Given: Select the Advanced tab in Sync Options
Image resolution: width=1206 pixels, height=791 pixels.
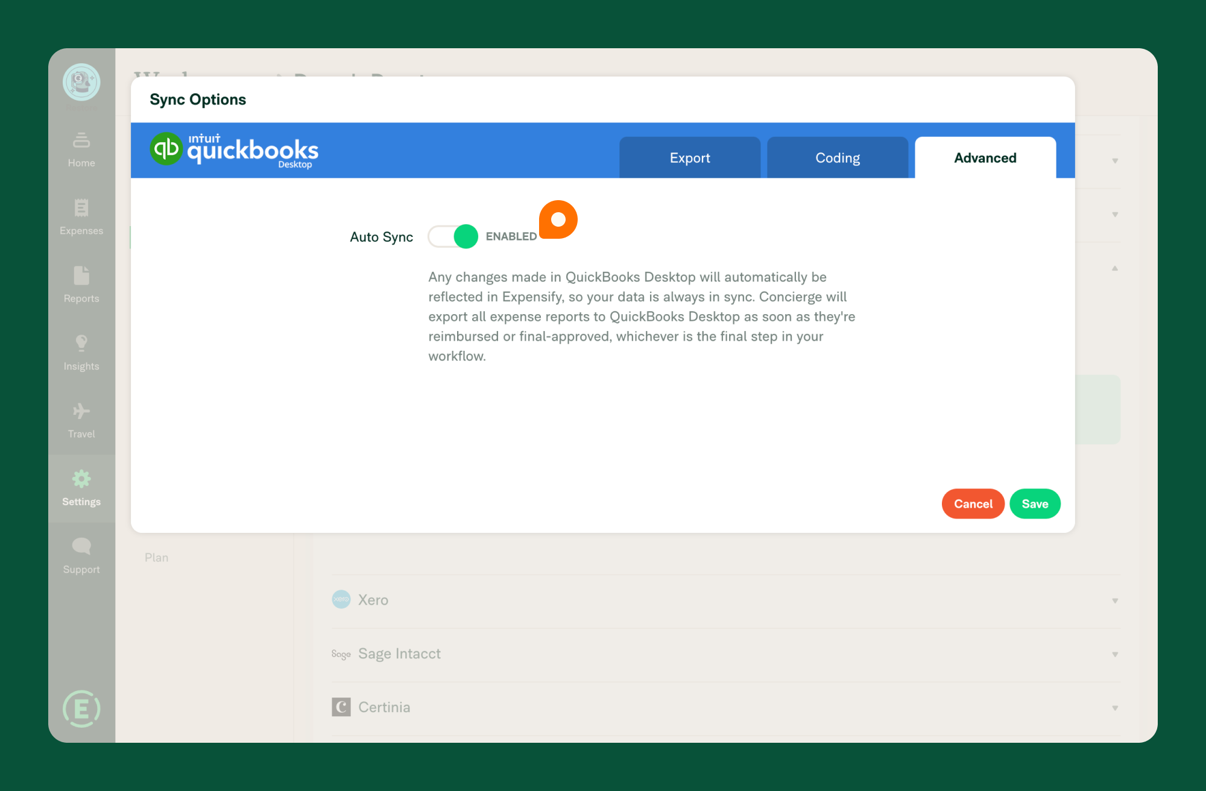Looking at the screenshot, I should 985,158.
